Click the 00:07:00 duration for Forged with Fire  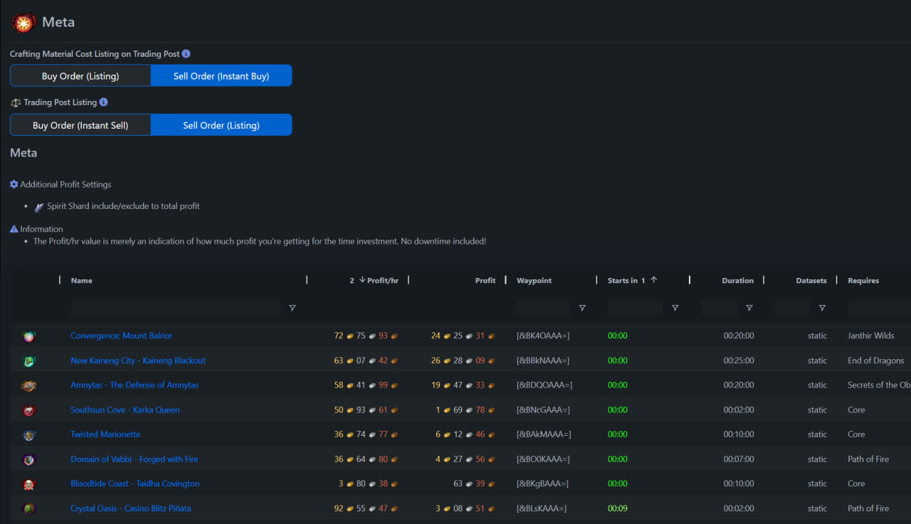coord(739,459)
